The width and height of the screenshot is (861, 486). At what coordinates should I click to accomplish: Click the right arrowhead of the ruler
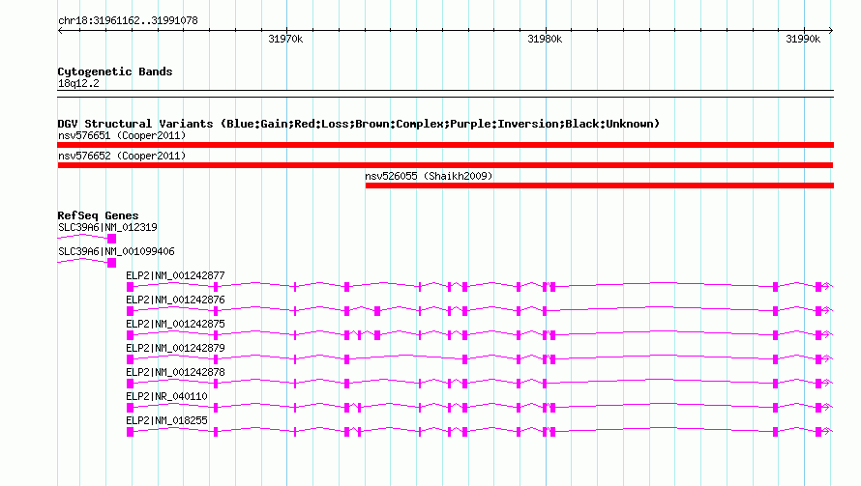[x=831, y=31]
